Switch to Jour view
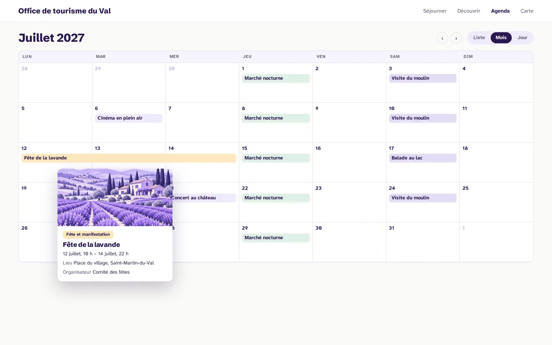 [x=522, y=38]
